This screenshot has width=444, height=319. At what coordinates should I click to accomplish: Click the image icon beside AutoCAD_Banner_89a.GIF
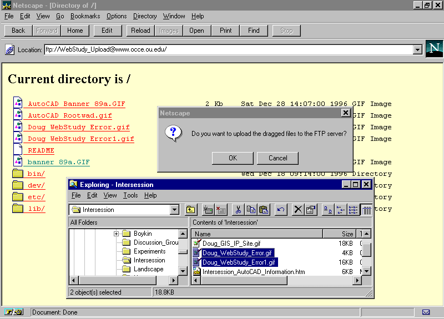pyautogui.click(x=18, y=103)
